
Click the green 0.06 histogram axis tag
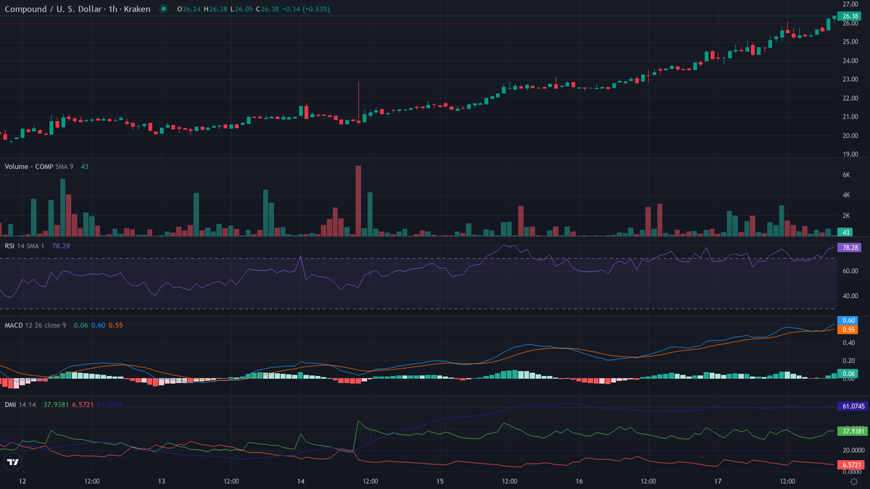(848, 373)
